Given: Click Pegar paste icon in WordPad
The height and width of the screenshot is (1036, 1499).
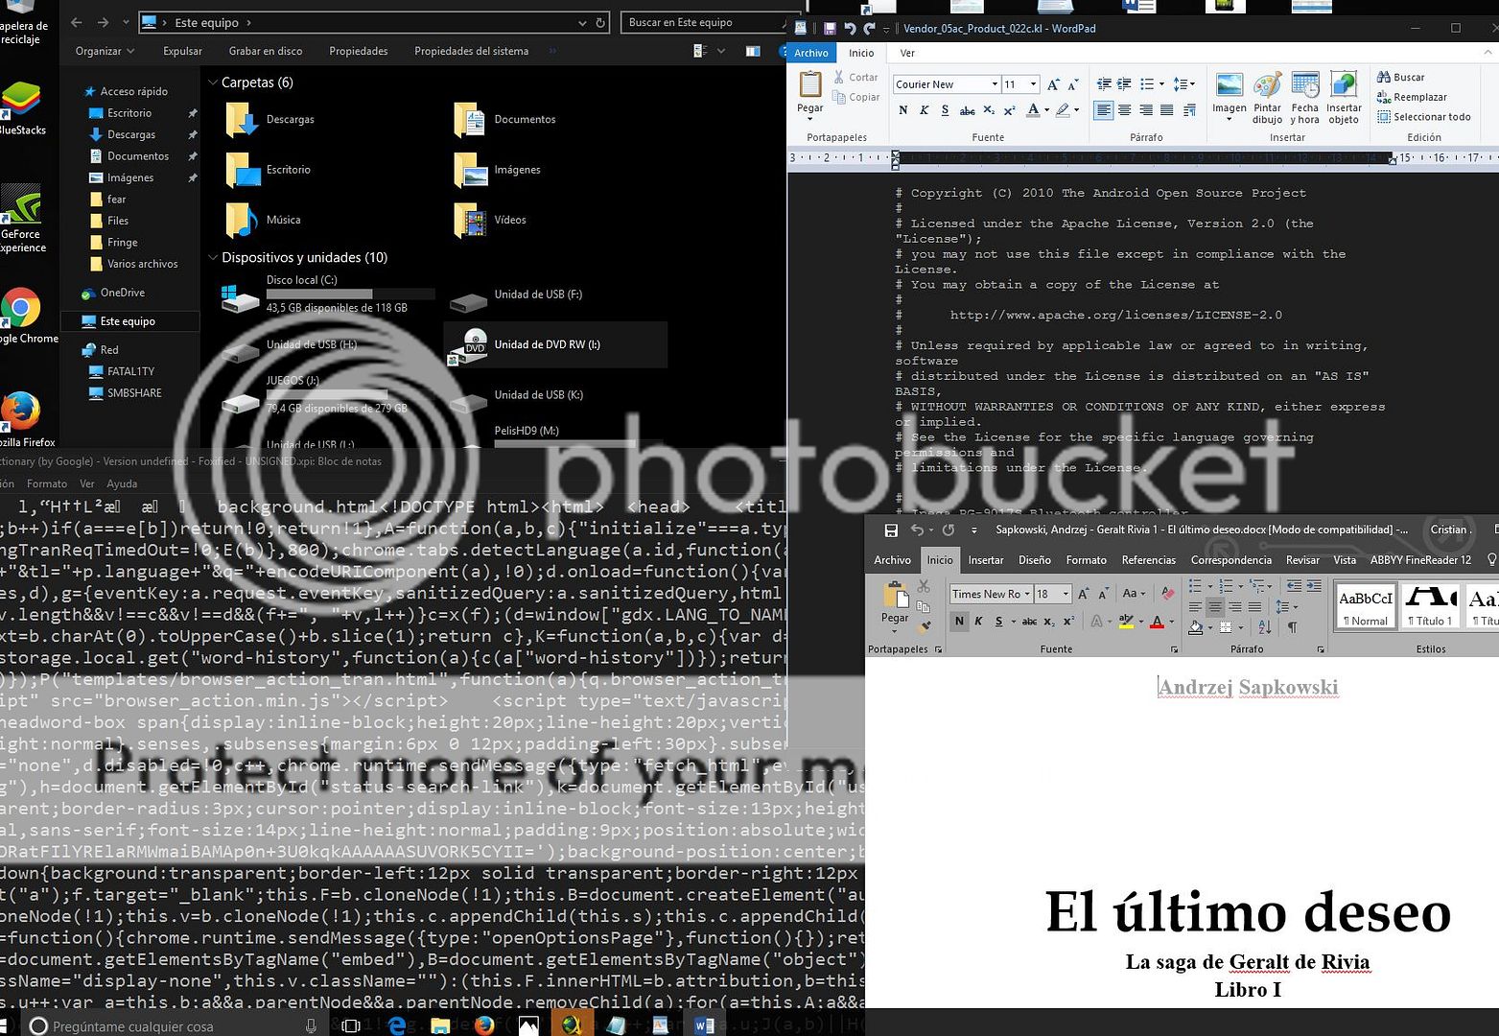Looking at the screenshot, I should 810,84.
